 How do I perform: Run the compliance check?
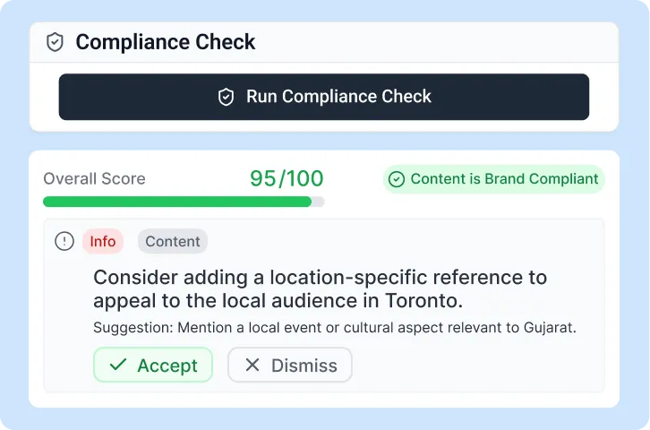pyautogui.click(x=324, y=97)
